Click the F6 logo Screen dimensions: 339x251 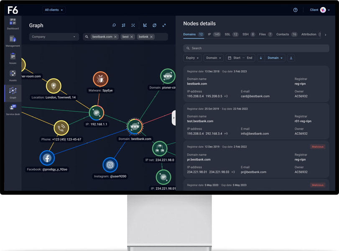coord(13,10)
